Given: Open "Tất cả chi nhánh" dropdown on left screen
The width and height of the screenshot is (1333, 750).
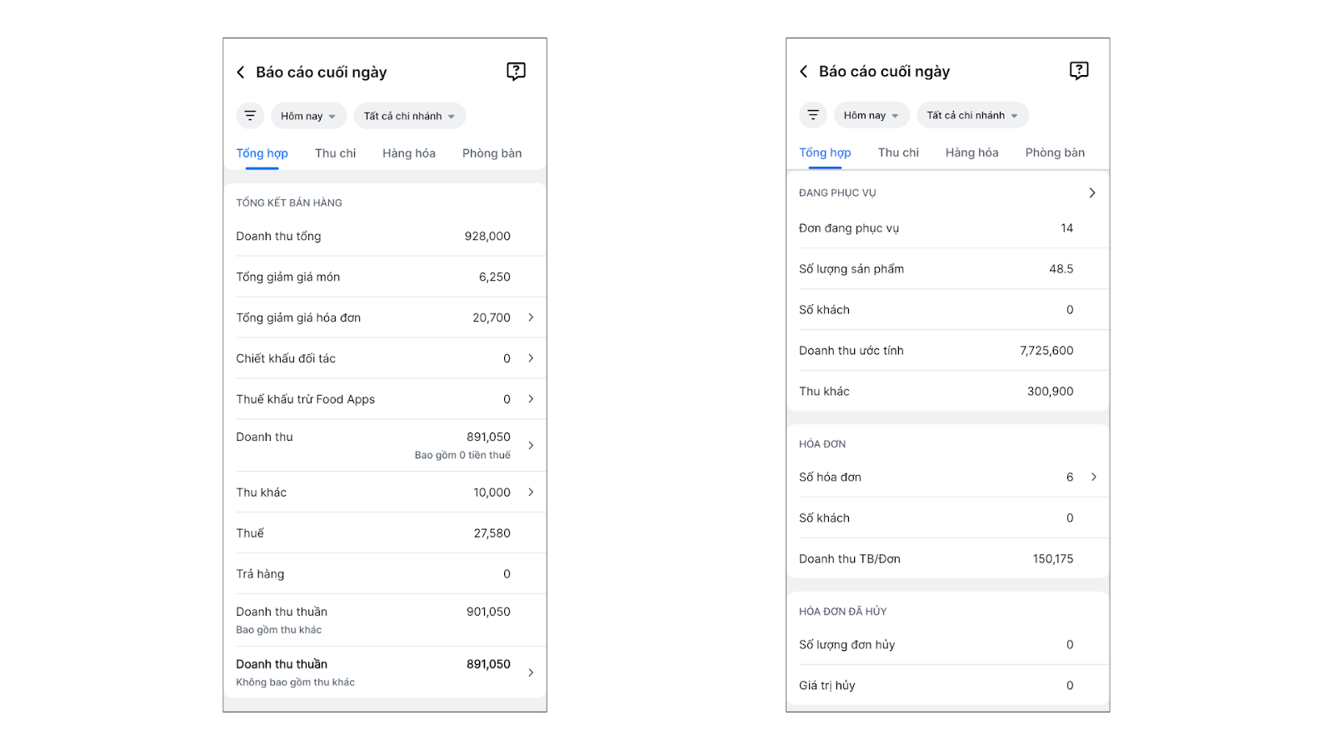Looking at the screenshot, I should (409, 116).
